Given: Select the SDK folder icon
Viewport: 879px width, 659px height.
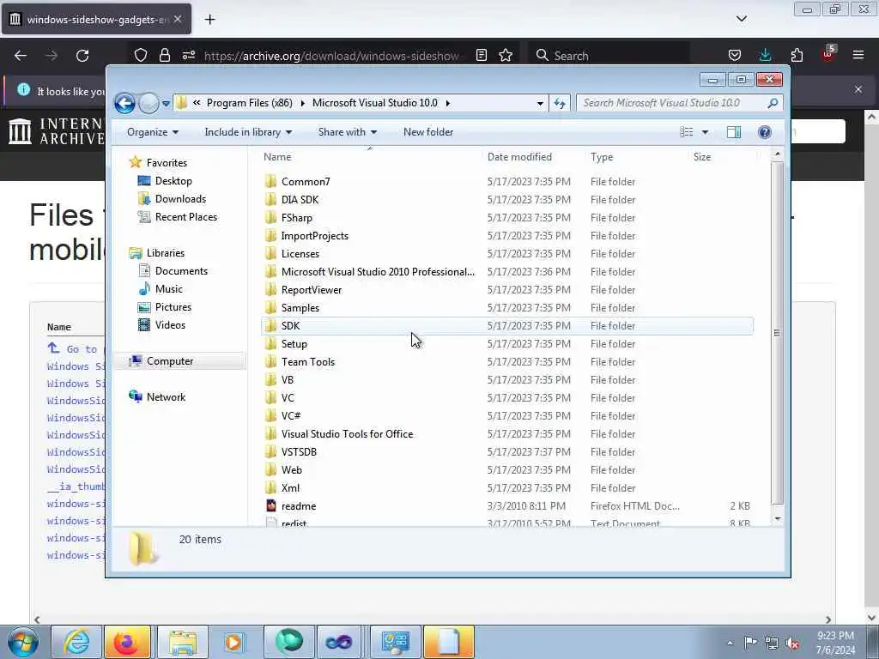Looking at the screenshot, I should click(x=270, y=325).
